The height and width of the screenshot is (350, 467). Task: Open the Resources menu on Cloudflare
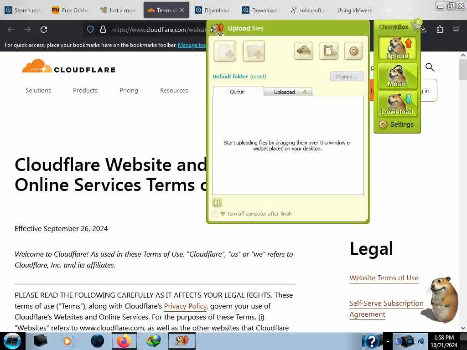174,91
